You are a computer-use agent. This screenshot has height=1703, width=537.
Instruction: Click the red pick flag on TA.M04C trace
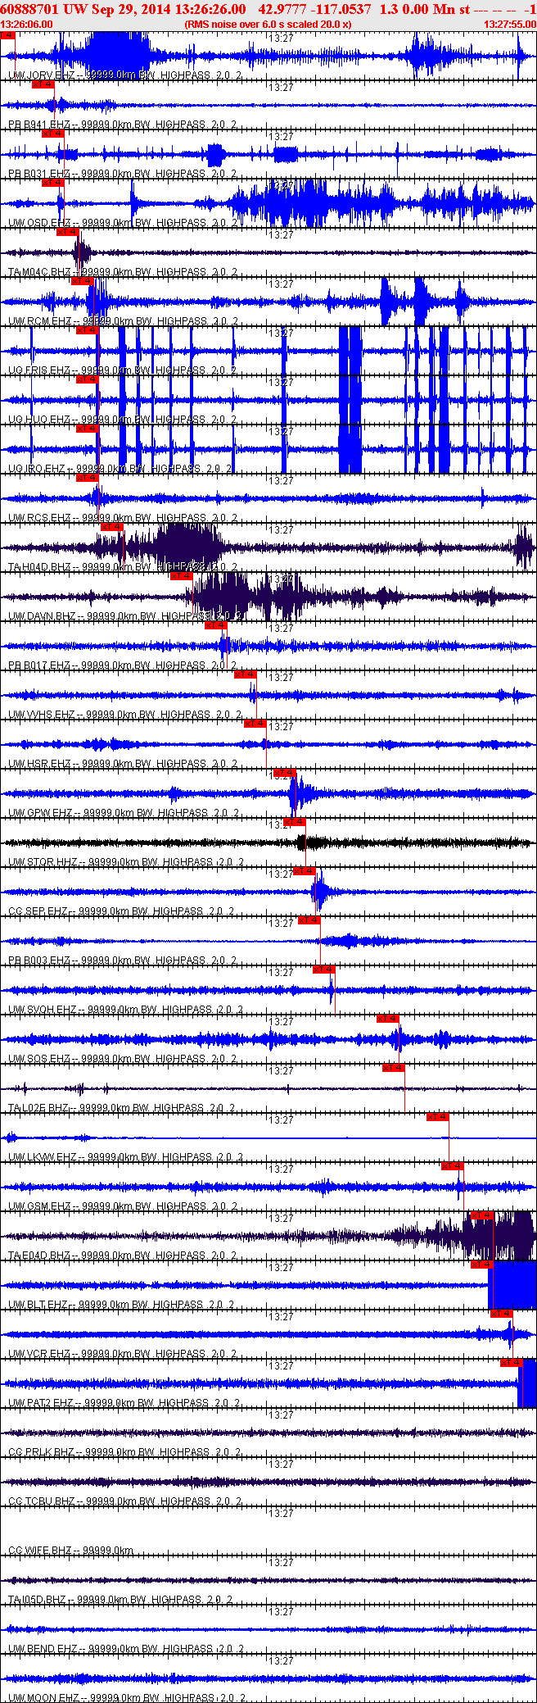click(x=67, y=232)
